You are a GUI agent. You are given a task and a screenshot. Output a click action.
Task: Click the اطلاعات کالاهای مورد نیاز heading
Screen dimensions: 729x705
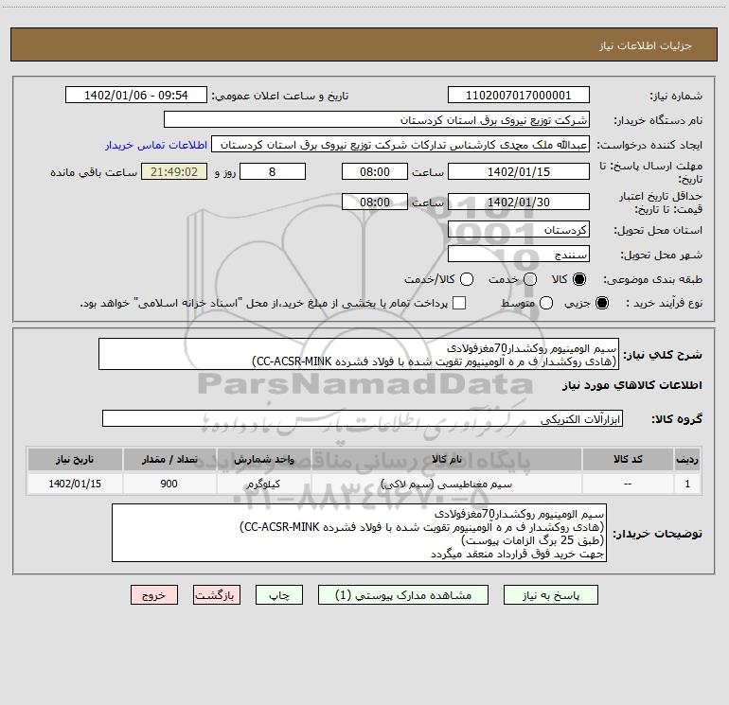point(631,385)
